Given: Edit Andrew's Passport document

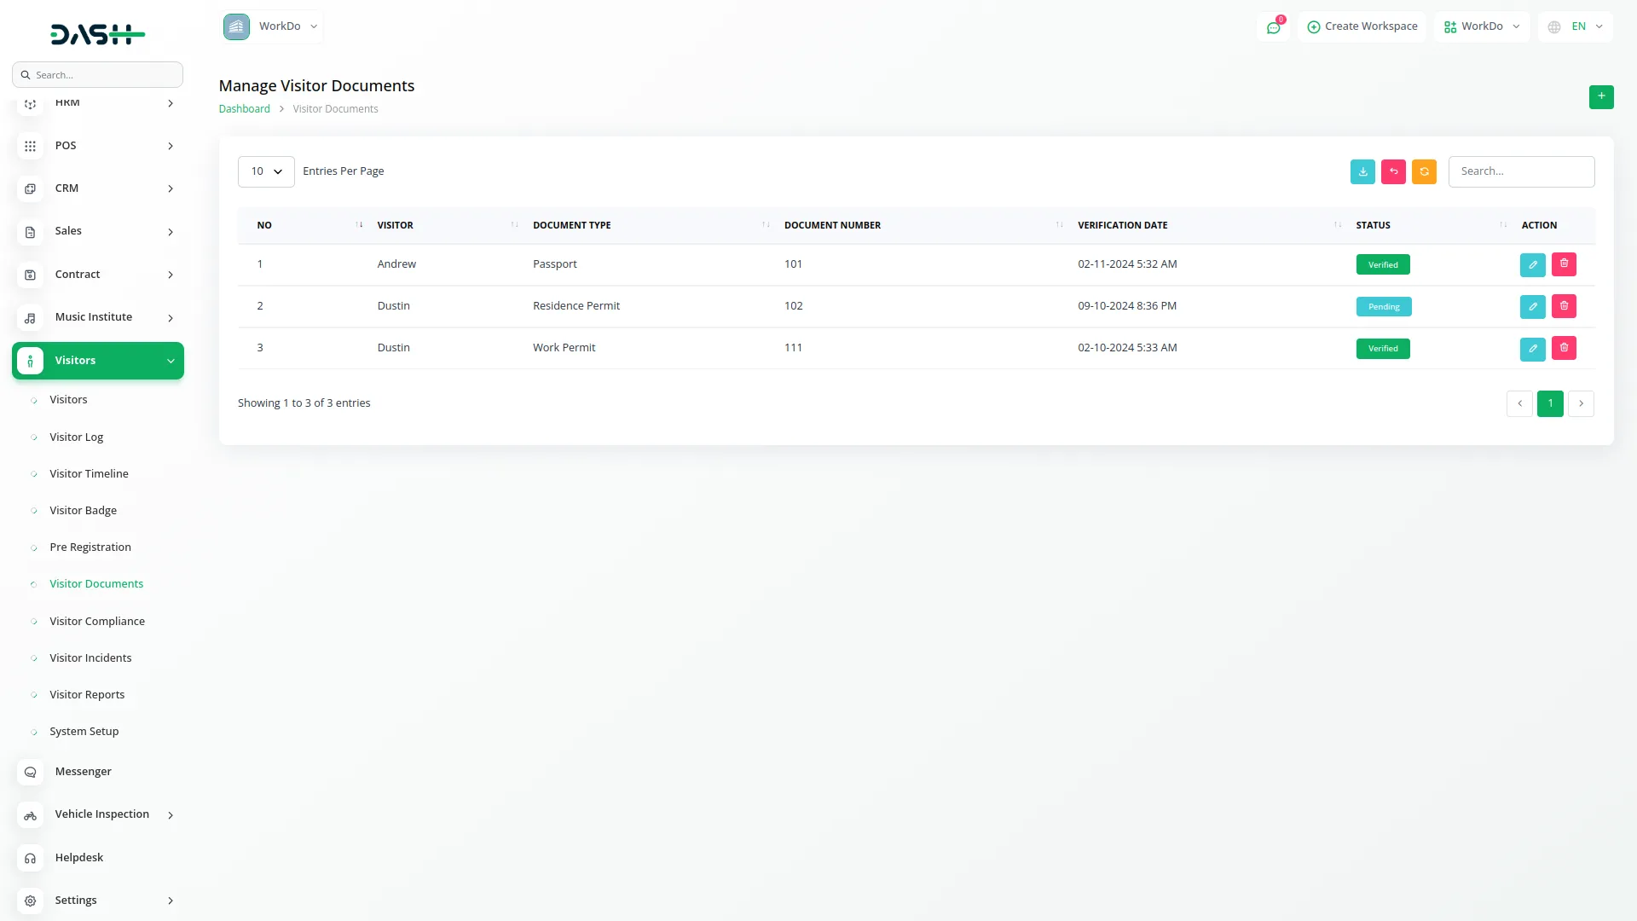Looking at the screenshot, I should point(1532,264).
